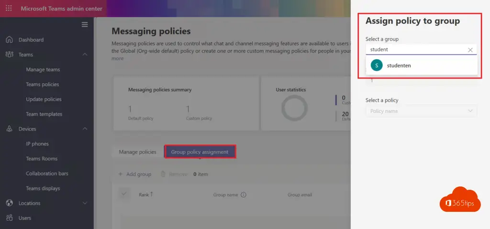Select the Group policy assignment tab
490x229 pixels.
(x=200, y=152)
